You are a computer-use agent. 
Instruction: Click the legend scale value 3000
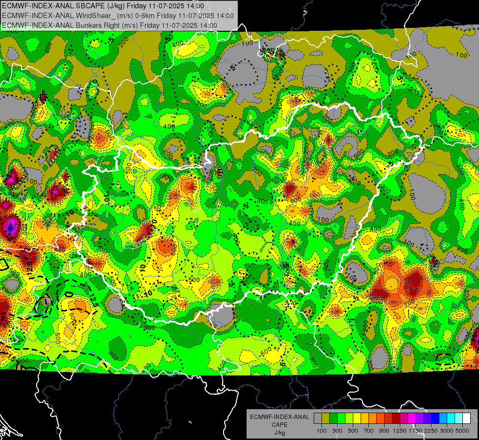coord(447,431)
